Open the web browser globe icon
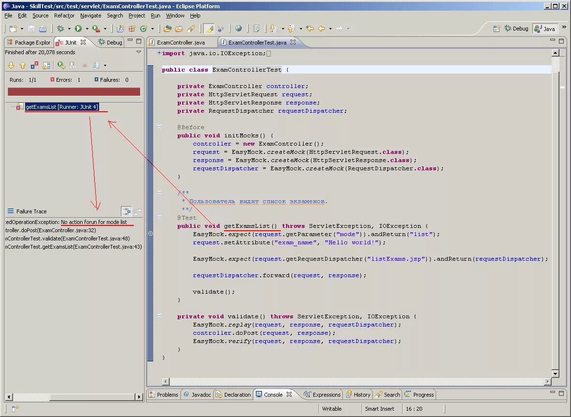Image resolution: width=571 pixels, height=417 pixels. click(x=238, y=29)
